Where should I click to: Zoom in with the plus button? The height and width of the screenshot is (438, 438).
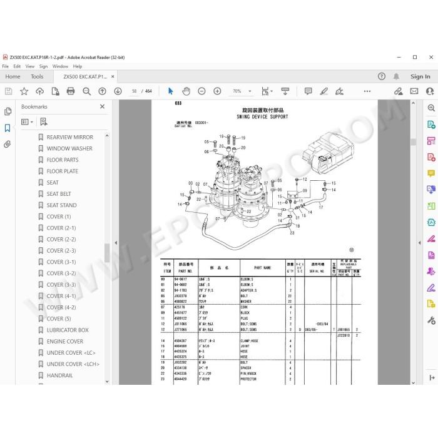click(x=217, y=91)
